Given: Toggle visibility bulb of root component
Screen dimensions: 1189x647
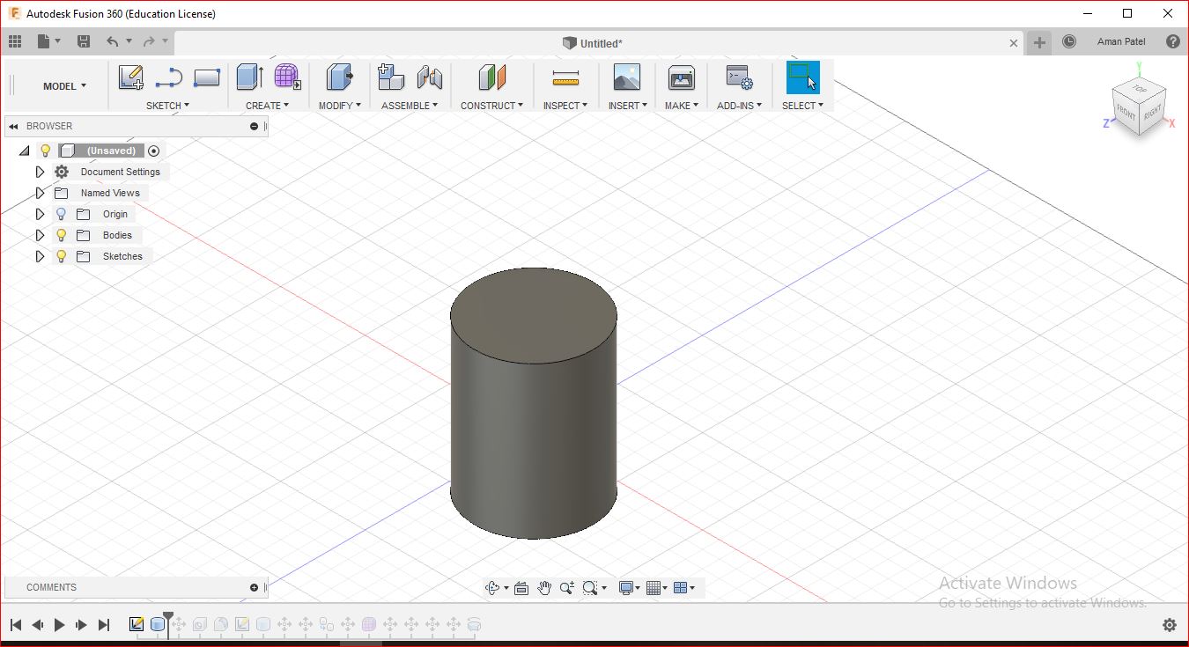Looking at the screenshot, I should point(46,151).
